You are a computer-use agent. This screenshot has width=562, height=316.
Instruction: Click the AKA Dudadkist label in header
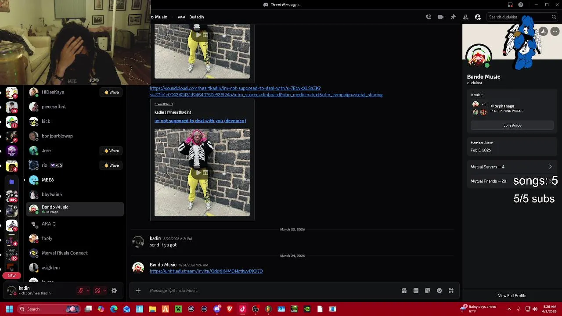click(191, 17)
